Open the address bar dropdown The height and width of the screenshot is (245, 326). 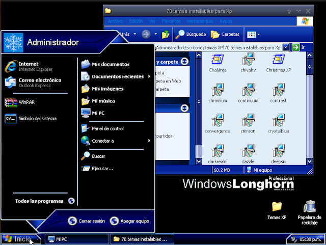tap(286, 47)
